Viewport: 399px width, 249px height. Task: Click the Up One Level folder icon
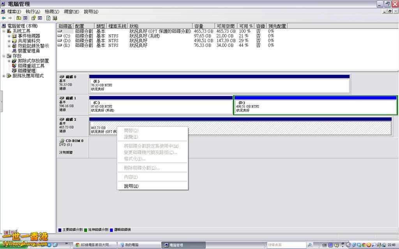(x=19, y=18)
